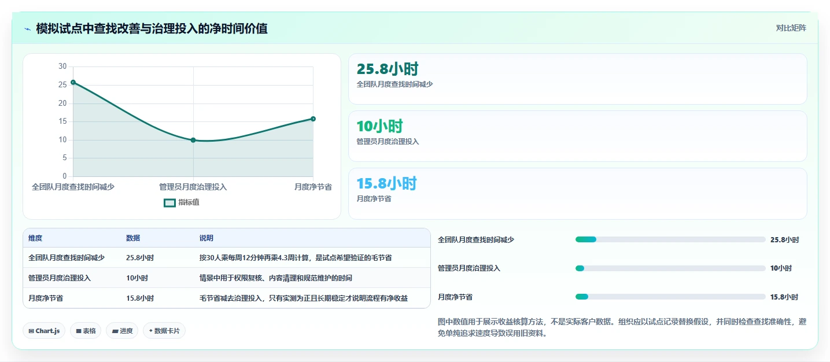Click progress label 月度净节省
This screenshot has width=830, height=362.
tap(455, 297)
